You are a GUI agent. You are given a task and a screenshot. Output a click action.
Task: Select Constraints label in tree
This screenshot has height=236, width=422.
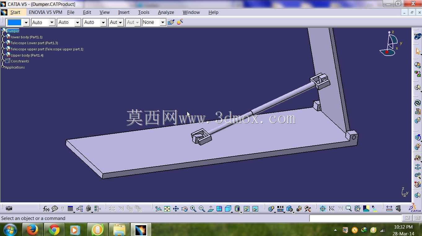pos(20,61)
